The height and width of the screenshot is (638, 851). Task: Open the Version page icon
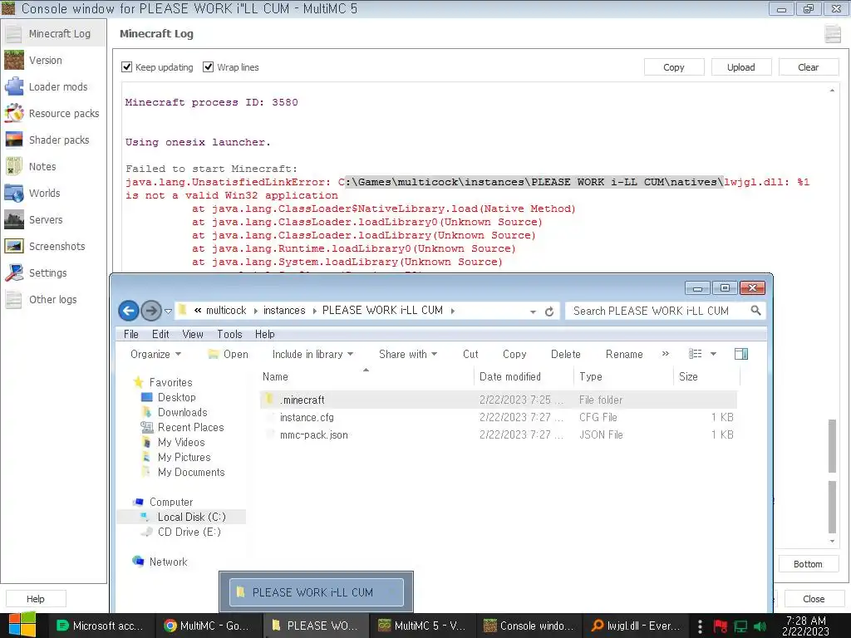pyautogui.click(x=14, y=60)
